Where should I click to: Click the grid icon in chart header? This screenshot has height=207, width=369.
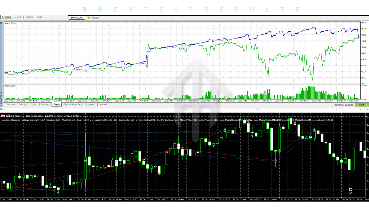click(3, 116)
